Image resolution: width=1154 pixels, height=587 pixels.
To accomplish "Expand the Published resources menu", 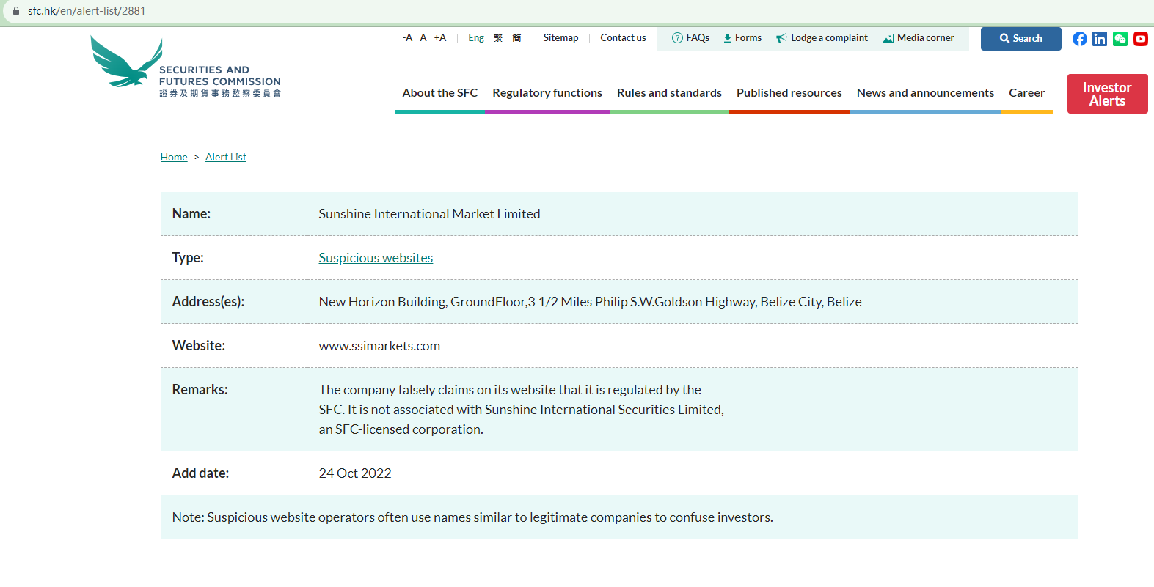I will tap(789, 93).
